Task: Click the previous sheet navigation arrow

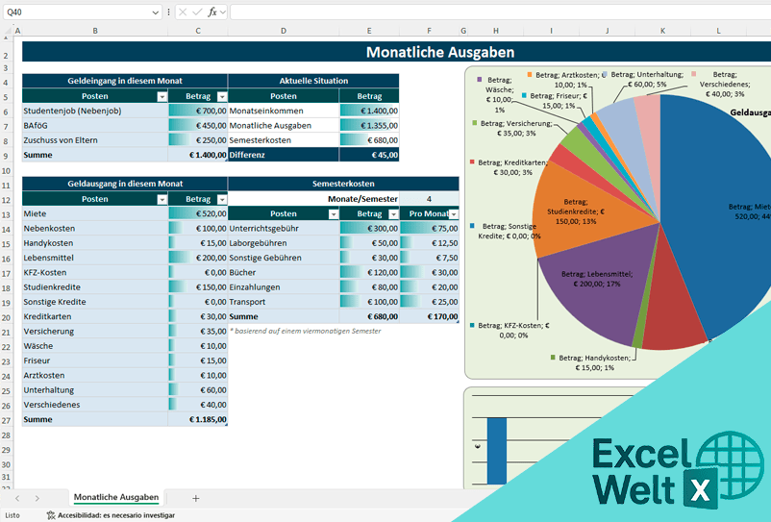Action: pyautogui.click(x=17, y=498)
